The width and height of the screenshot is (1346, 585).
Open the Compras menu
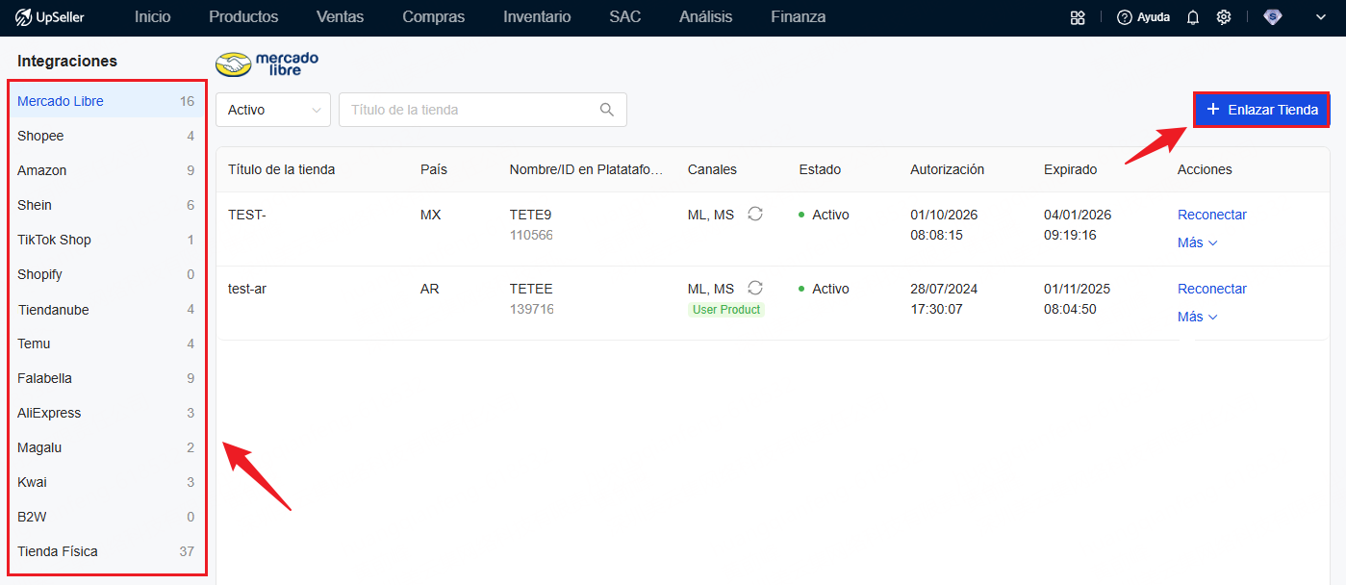(x=434, y=17)
